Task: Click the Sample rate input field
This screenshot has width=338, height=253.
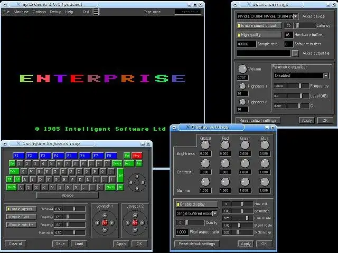Action: (247, 44)
